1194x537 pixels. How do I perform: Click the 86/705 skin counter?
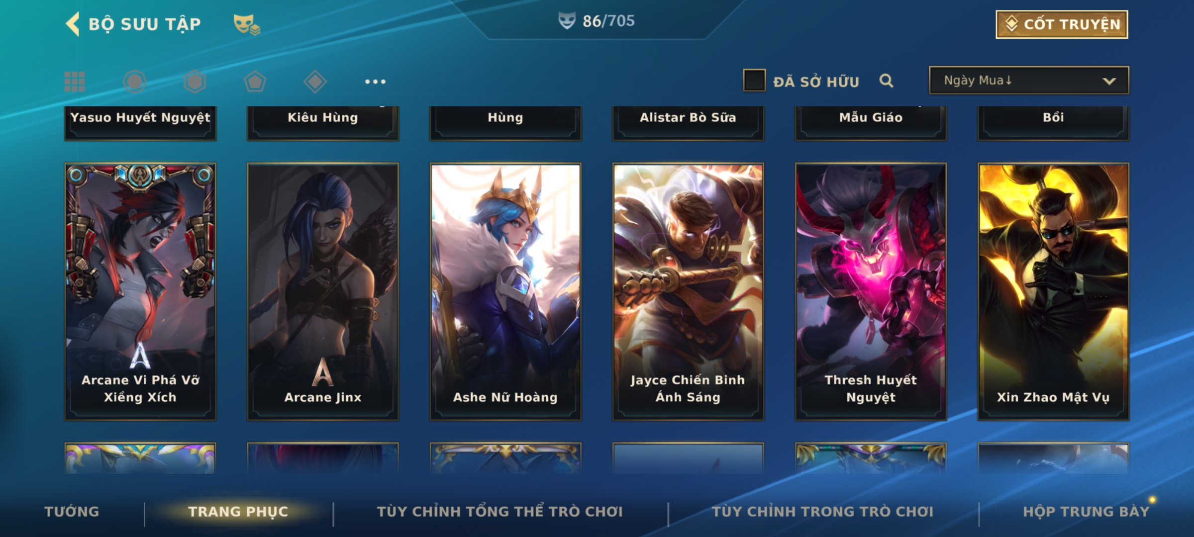coord(596,21)
